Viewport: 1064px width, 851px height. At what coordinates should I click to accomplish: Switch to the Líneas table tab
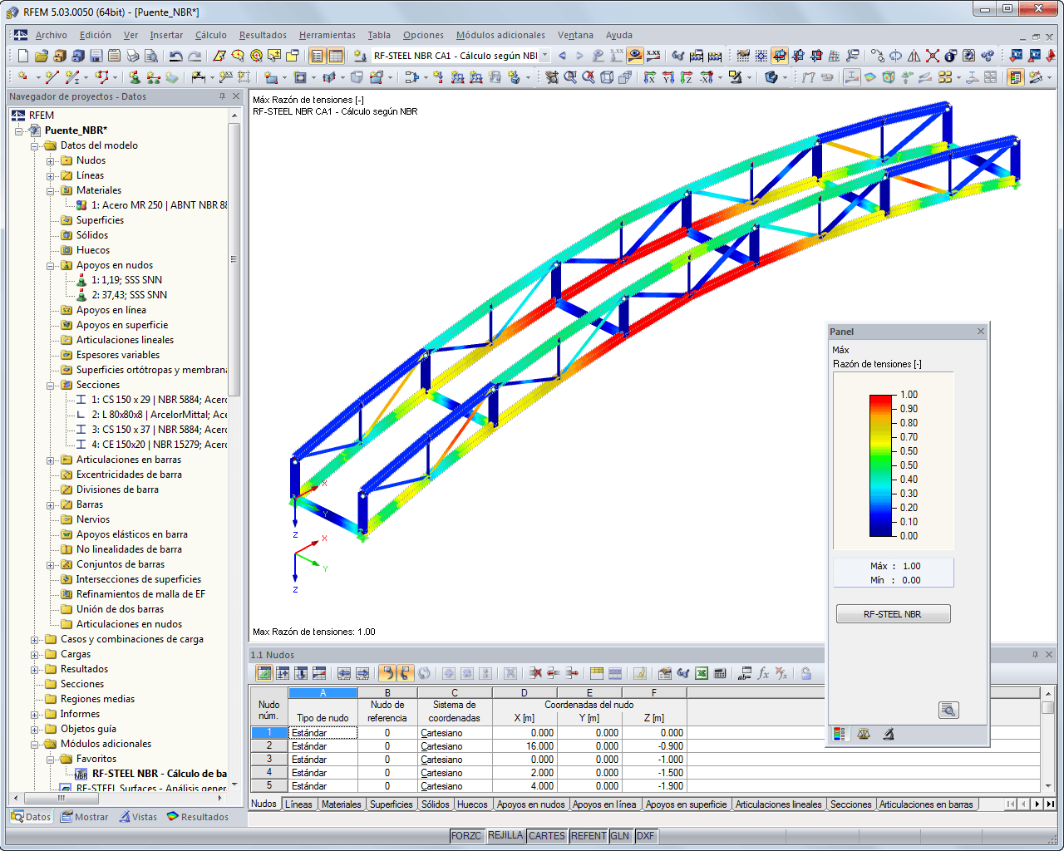298,804
